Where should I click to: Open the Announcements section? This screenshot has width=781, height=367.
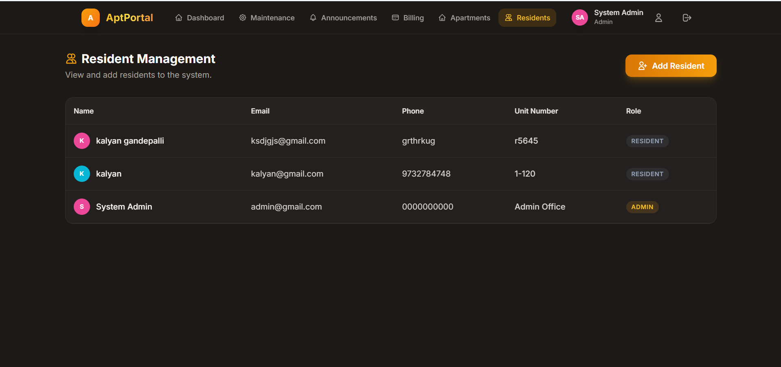[343, 17]
